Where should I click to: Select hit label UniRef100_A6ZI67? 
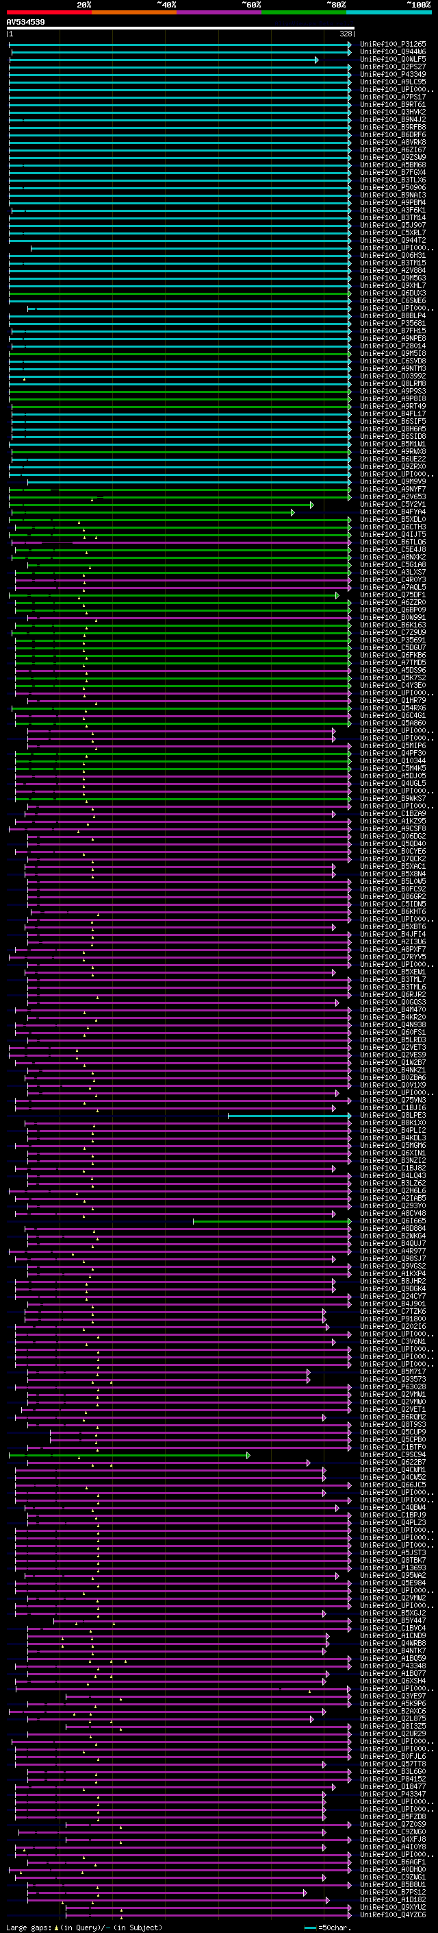point(393,150)
